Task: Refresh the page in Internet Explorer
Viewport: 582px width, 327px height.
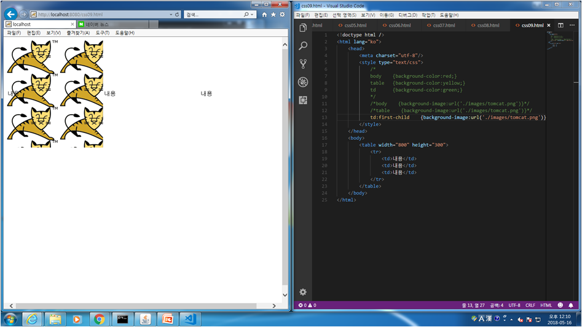Action: (x=177, y=15)
